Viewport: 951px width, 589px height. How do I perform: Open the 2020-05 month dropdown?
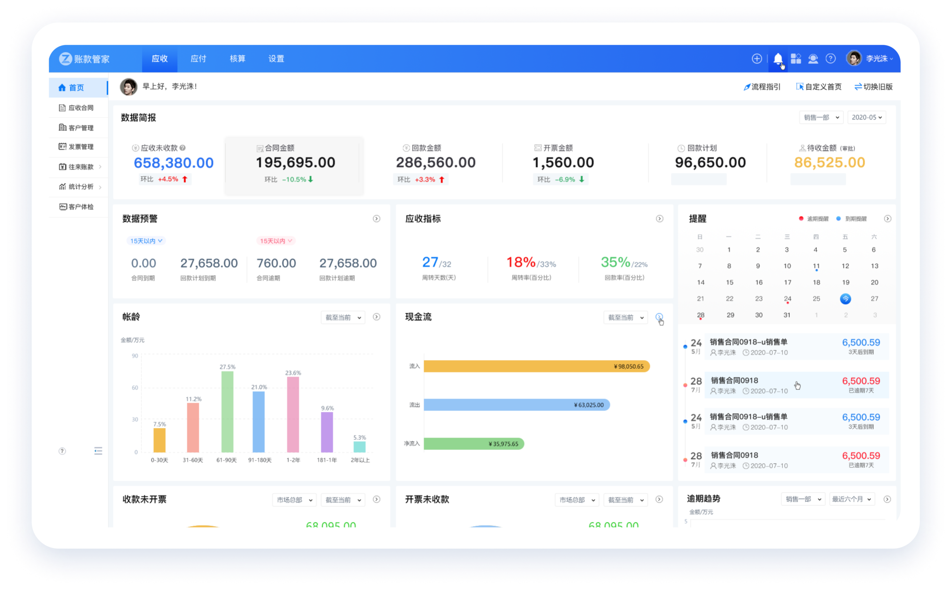click(866, 117)
